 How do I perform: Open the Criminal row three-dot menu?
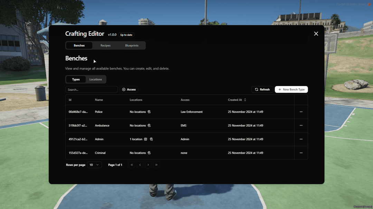pos(301,153)
